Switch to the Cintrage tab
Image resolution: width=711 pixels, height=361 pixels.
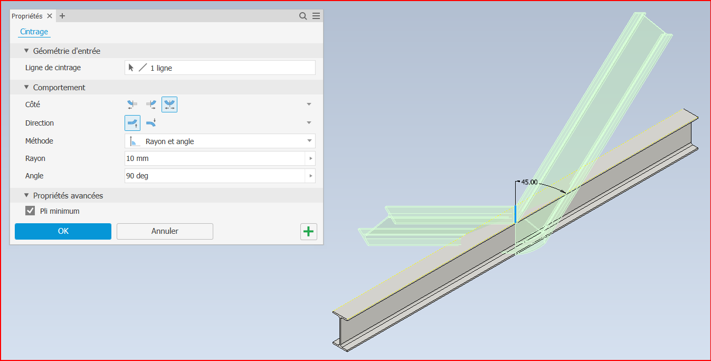point(34,32)
